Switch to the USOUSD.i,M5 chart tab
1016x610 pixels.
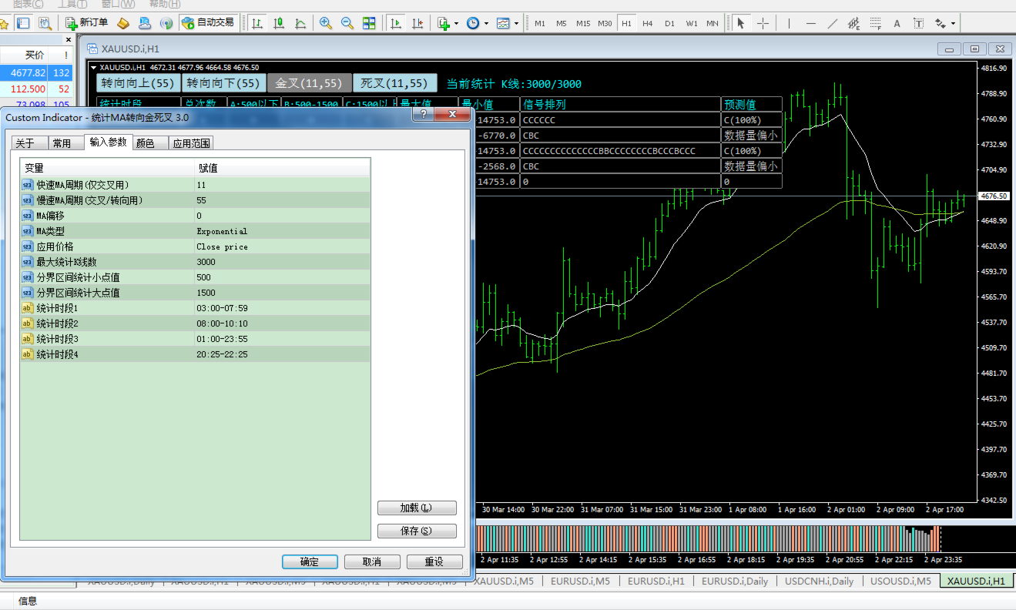900,582
